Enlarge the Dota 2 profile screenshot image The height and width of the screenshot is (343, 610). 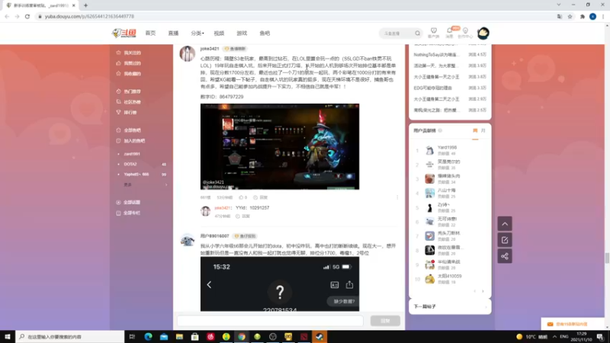pos(280,146)
